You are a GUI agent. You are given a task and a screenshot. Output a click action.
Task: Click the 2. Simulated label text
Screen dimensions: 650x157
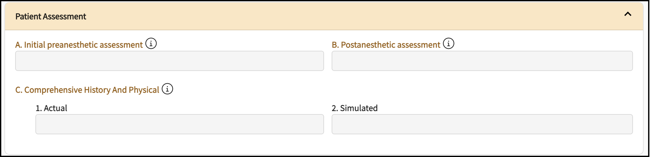click(x=354, y=108)
